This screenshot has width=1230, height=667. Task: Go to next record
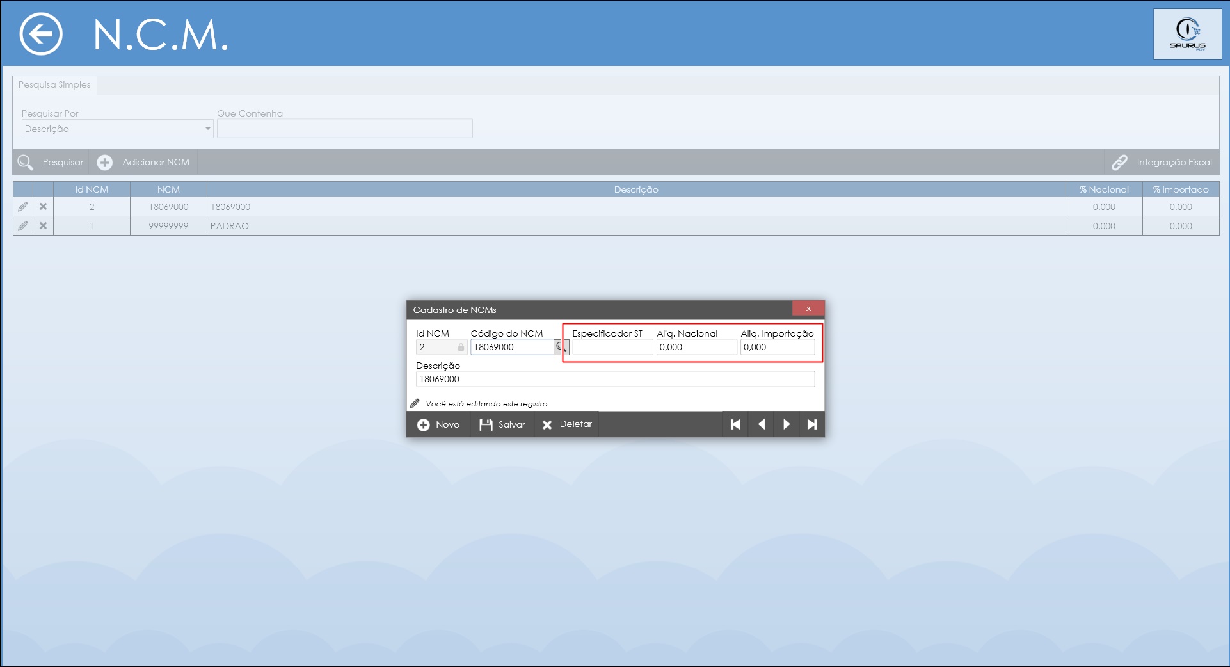coord(787,424)
